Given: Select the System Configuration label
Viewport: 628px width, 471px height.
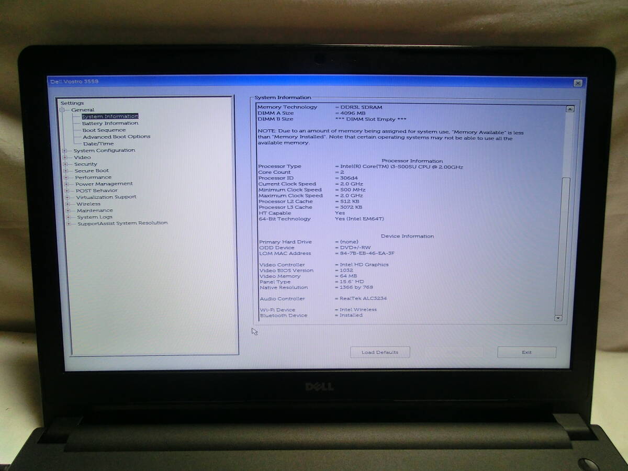Looking at the screenshot, I should coord(104,151).
